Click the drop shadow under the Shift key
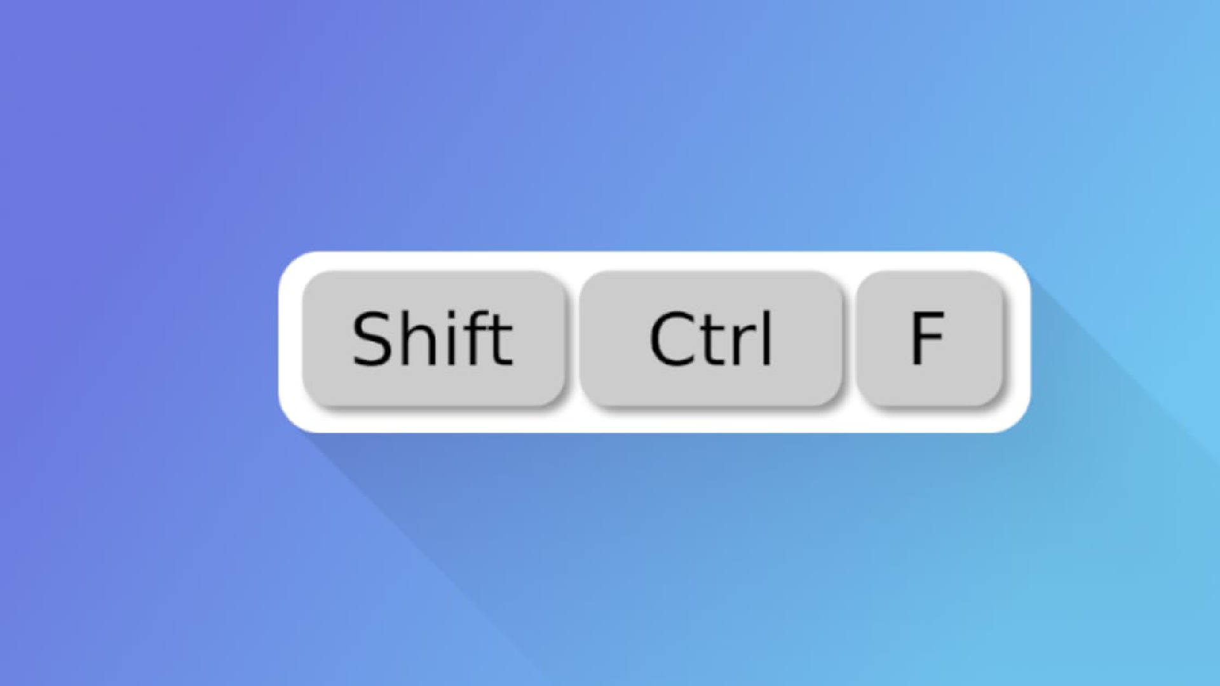 tap(438, 408)
